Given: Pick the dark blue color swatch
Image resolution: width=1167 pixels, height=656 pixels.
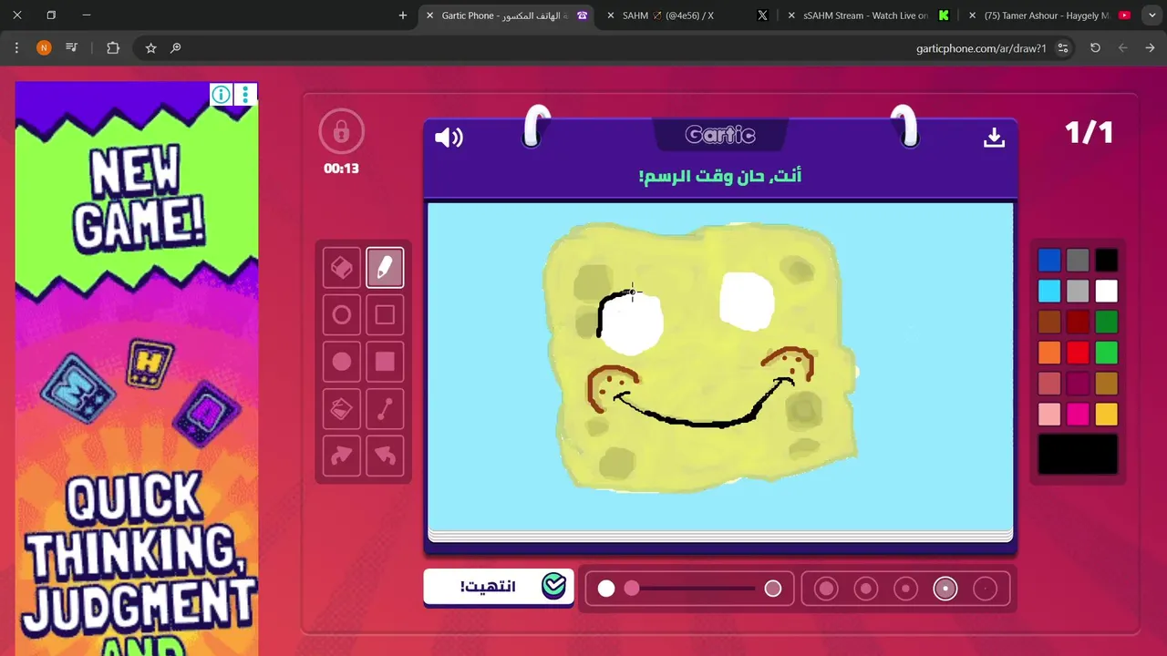Looking at the screenshot, I should click(x=1049, y=261).
